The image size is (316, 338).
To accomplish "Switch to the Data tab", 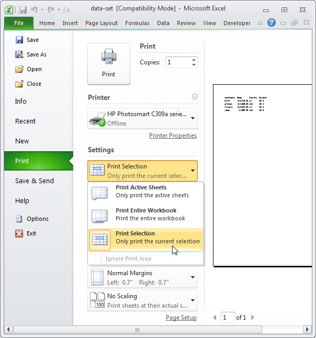I will (x=163, y=23).
